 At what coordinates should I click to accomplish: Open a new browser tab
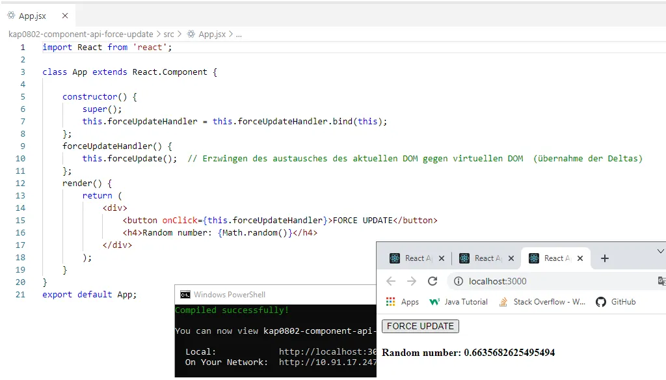tap(605, 258)
